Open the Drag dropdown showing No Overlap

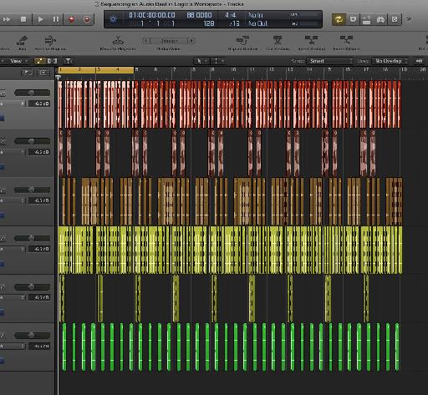pos(390,61)
